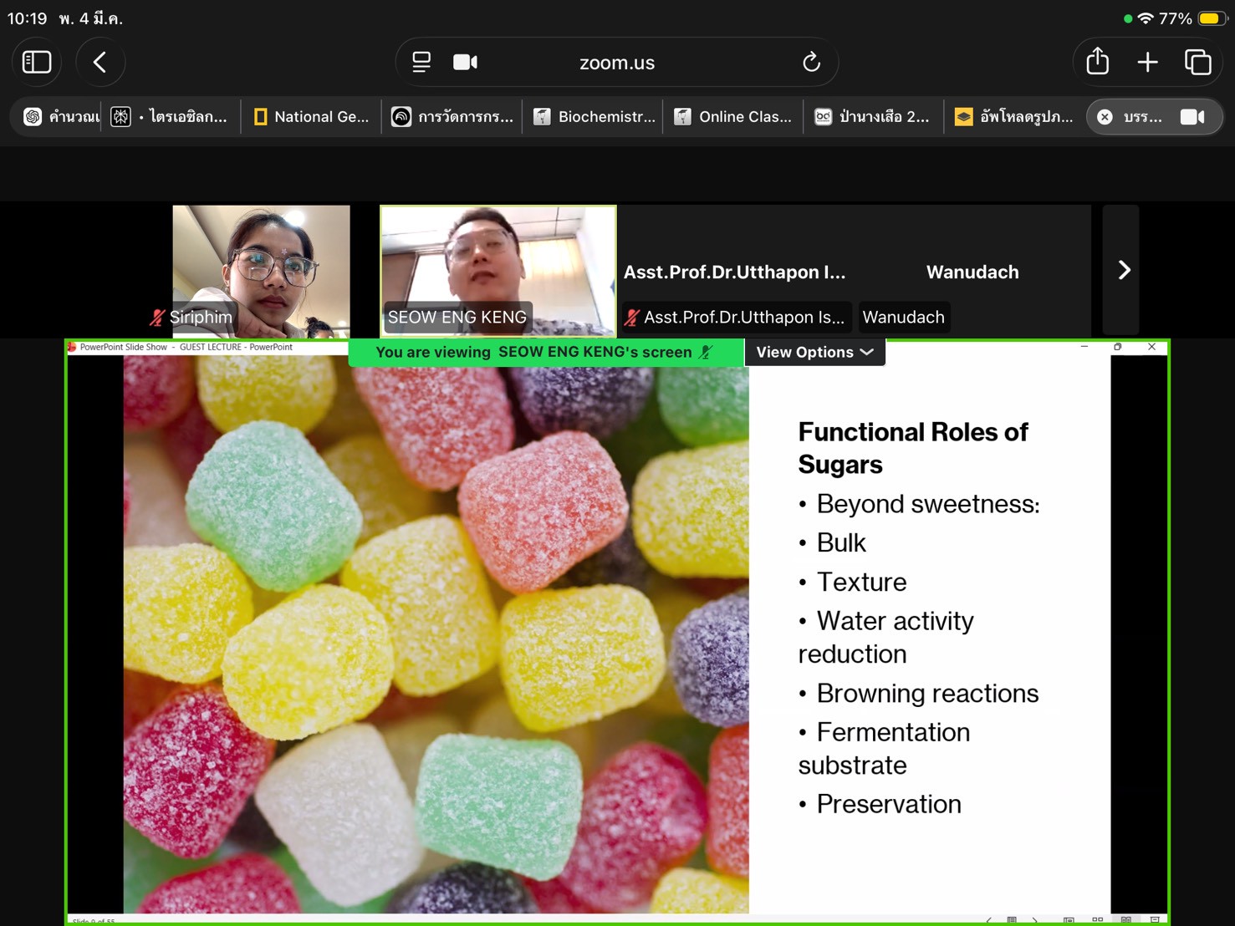Screen dimensions: 1235x926
Task: Click the zoom.us address field
Action: [x=617, y=63]
